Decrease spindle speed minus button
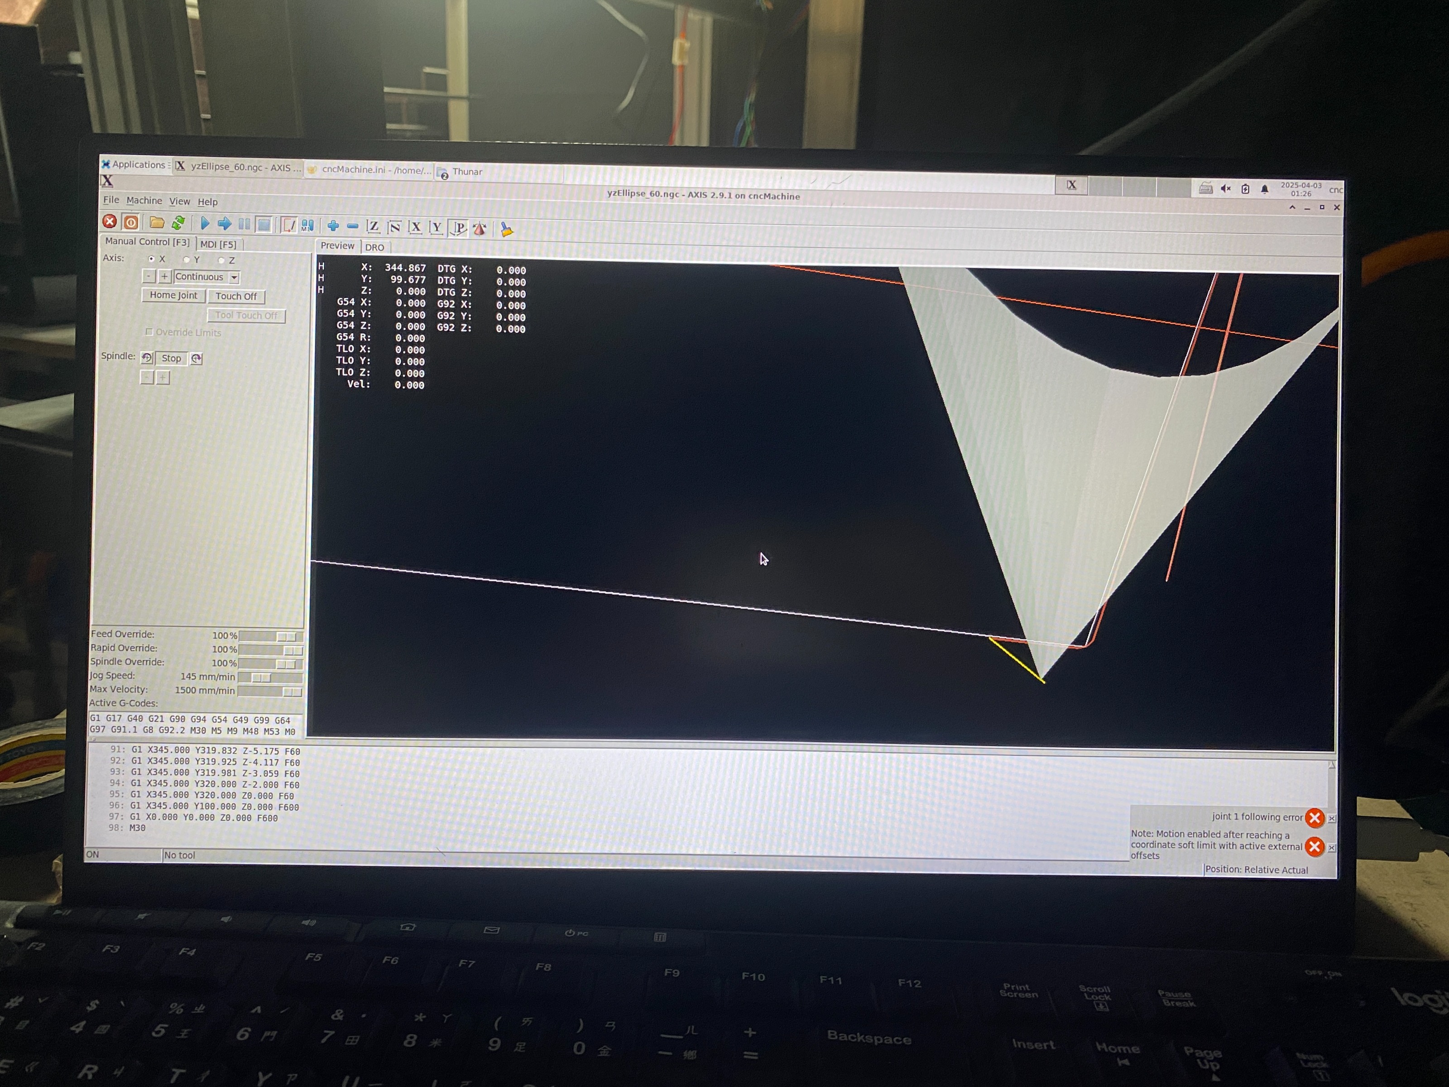The width and height of the screenshot is (1449, 1087). click(x=147, y=377)
